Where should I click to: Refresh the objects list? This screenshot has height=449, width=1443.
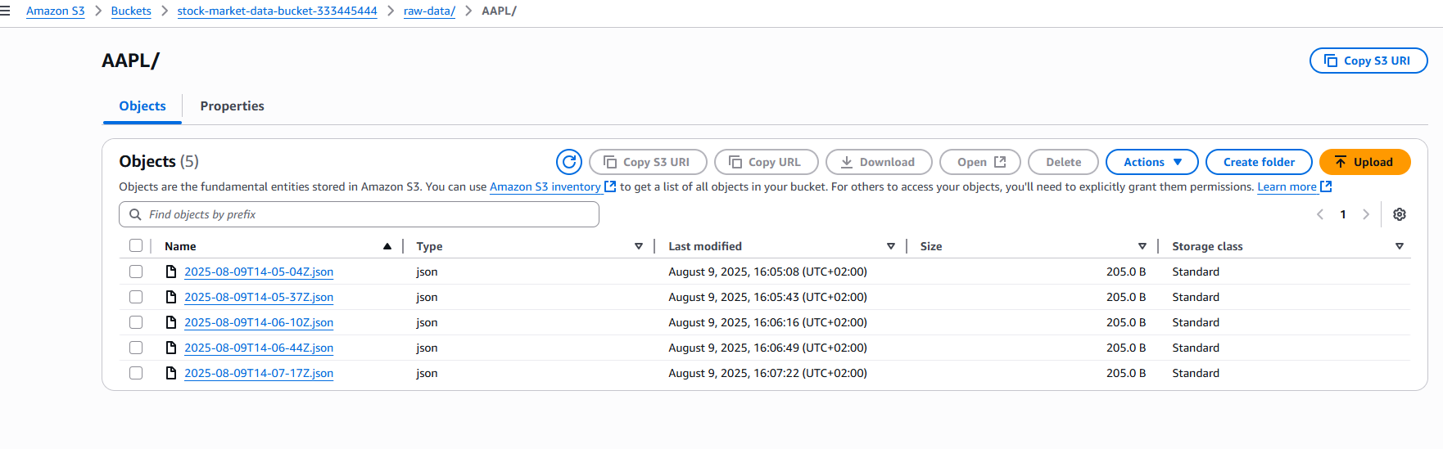(x=569, y=162)
